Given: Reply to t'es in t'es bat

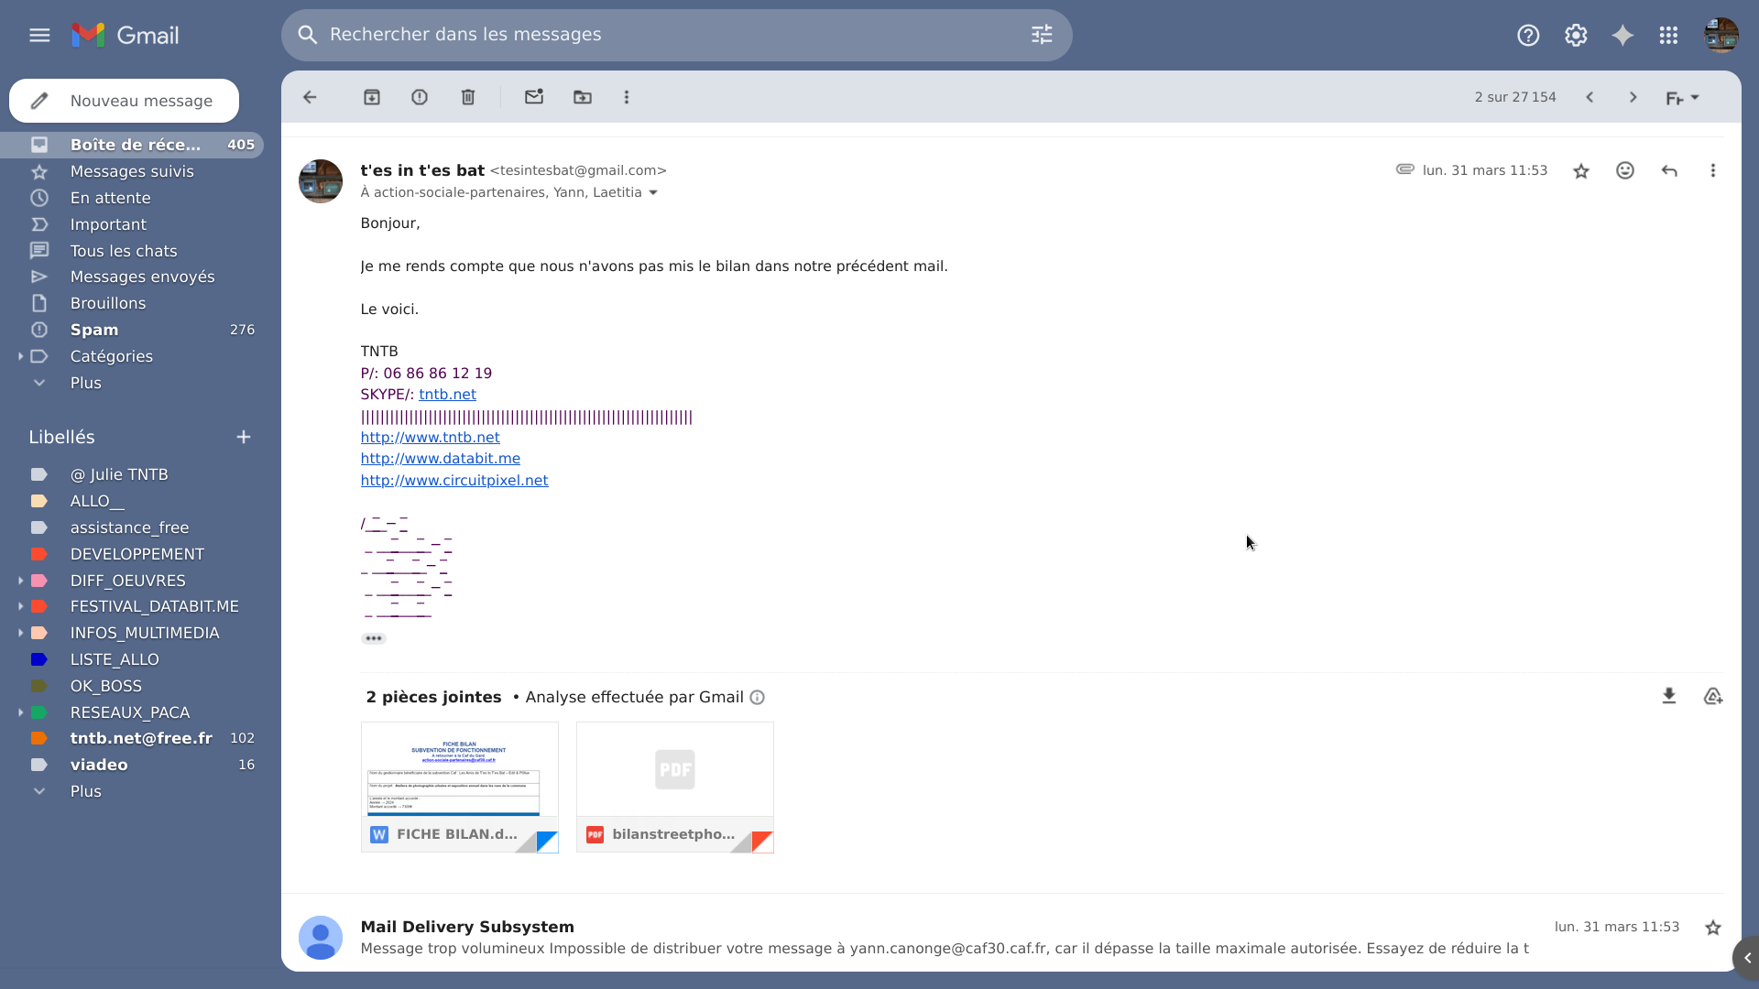Looking at the screenshot, I should (1669, 171).
